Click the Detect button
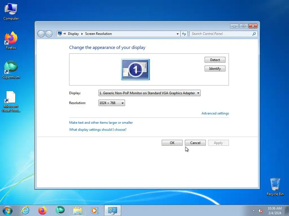Image resolution: width=289 pixels, height=216 pixels. (x=215, y=60)
